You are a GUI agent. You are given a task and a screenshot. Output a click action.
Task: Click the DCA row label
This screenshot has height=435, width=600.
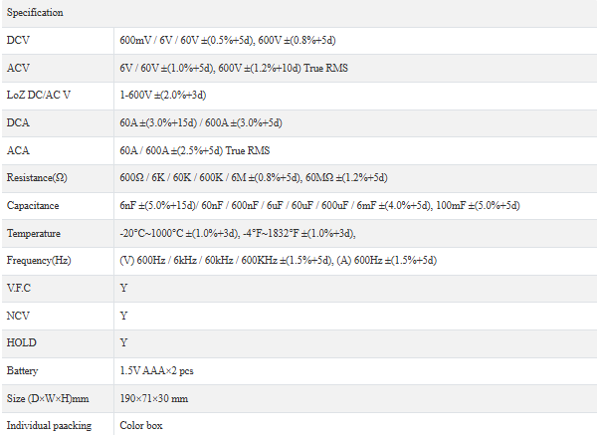click(18, 123)
